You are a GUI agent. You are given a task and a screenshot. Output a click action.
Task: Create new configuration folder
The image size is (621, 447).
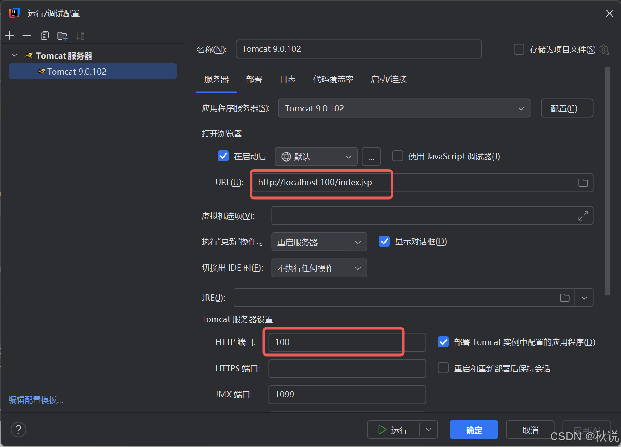tap(62, 36)
